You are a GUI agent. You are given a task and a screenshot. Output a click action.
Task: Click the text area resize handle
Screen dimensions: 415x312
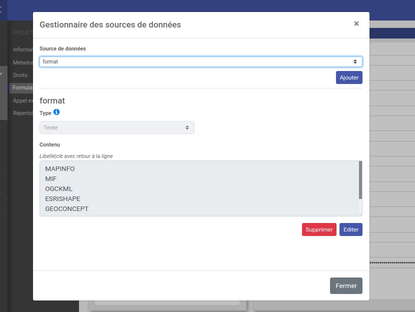[x=360, y=214]
